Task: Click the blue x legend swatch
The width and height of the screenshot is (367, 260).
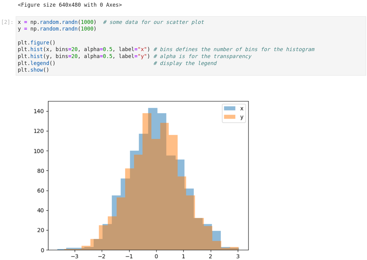Action: click(229, 108)
